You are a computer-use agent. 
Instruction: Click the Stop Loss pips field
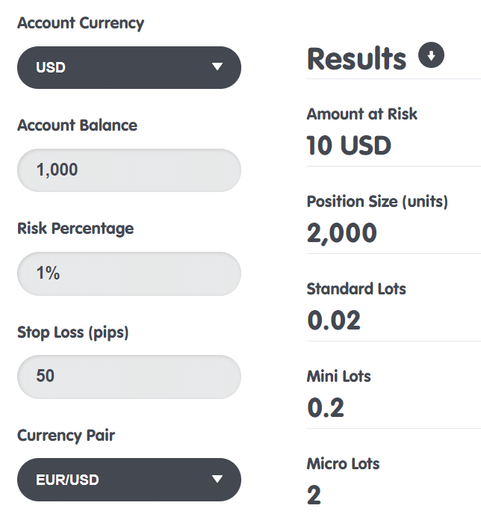click(129, 377)
